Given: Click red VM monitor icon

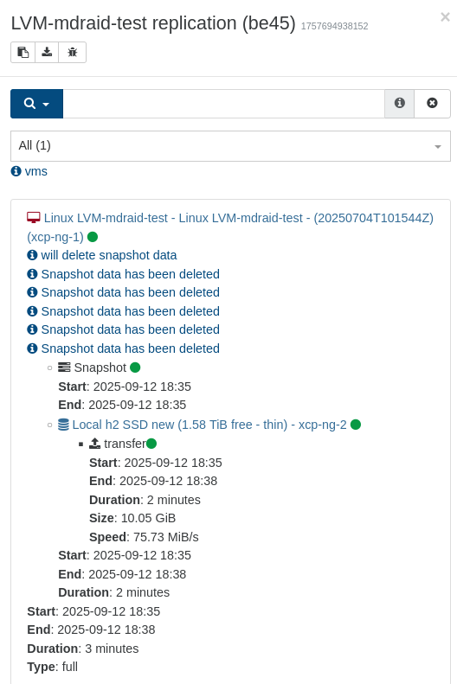Looking at the screenshot, I should pos(34,217).
